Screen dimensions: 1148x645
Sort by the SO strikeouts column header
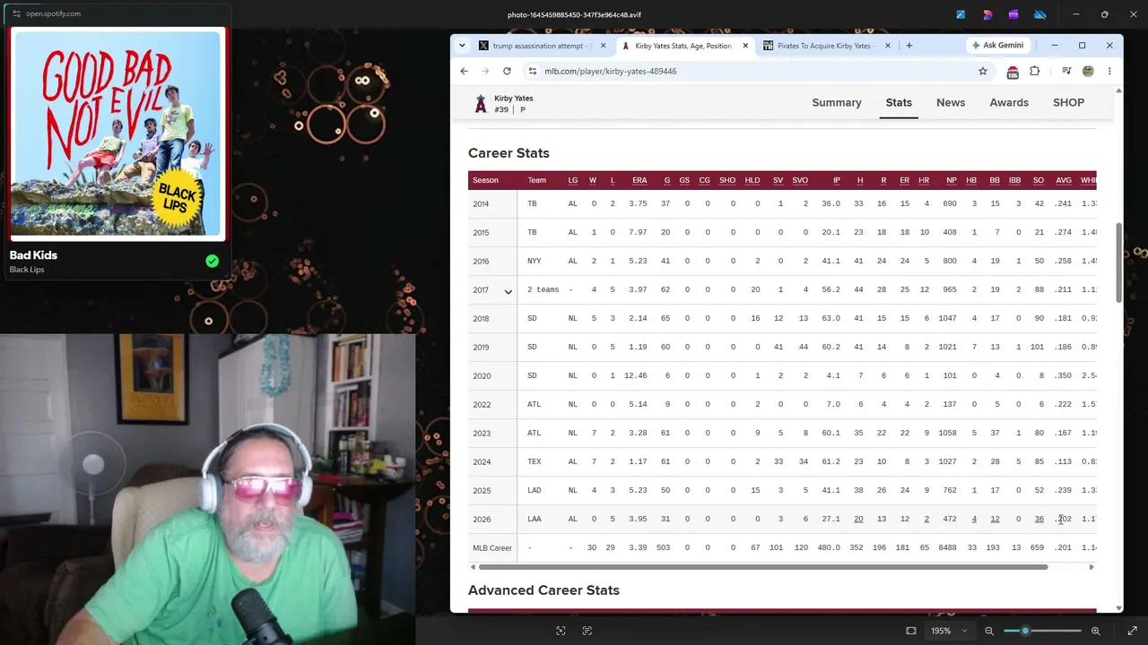pos(1039,180)
